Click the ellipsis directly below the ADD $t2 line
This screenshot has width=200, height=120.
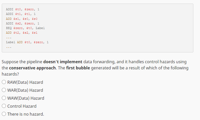coord(8,38)
